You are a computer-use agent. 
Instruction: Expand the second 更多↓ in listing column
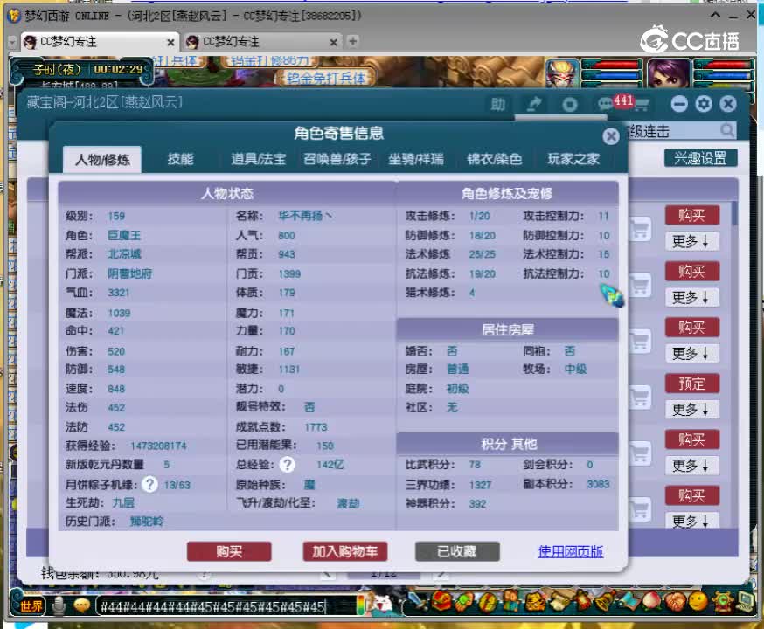pos(692,297)
